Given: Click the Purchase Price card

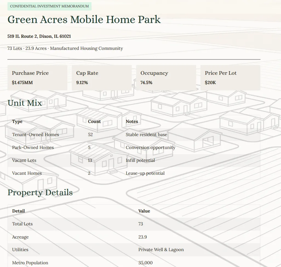Looking at the screenshot, I should (x=38, y=77).
